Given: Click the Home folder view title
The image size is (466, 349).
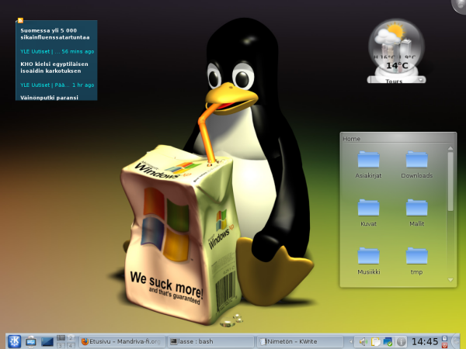Looking at the screenshot, I should click(x=351, y=139).
